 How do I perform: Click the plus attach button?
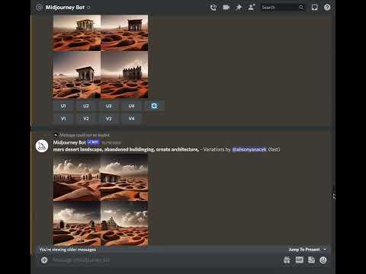point(44,260)
